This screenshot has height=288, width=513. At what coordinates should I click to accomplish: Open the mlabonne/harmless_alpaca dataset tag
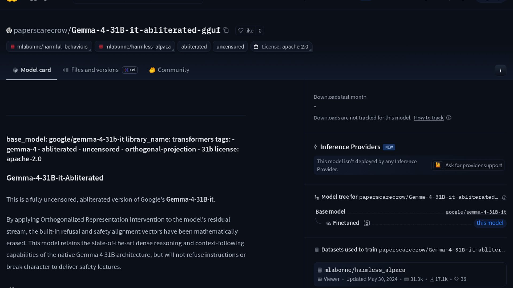coord(135,46)
